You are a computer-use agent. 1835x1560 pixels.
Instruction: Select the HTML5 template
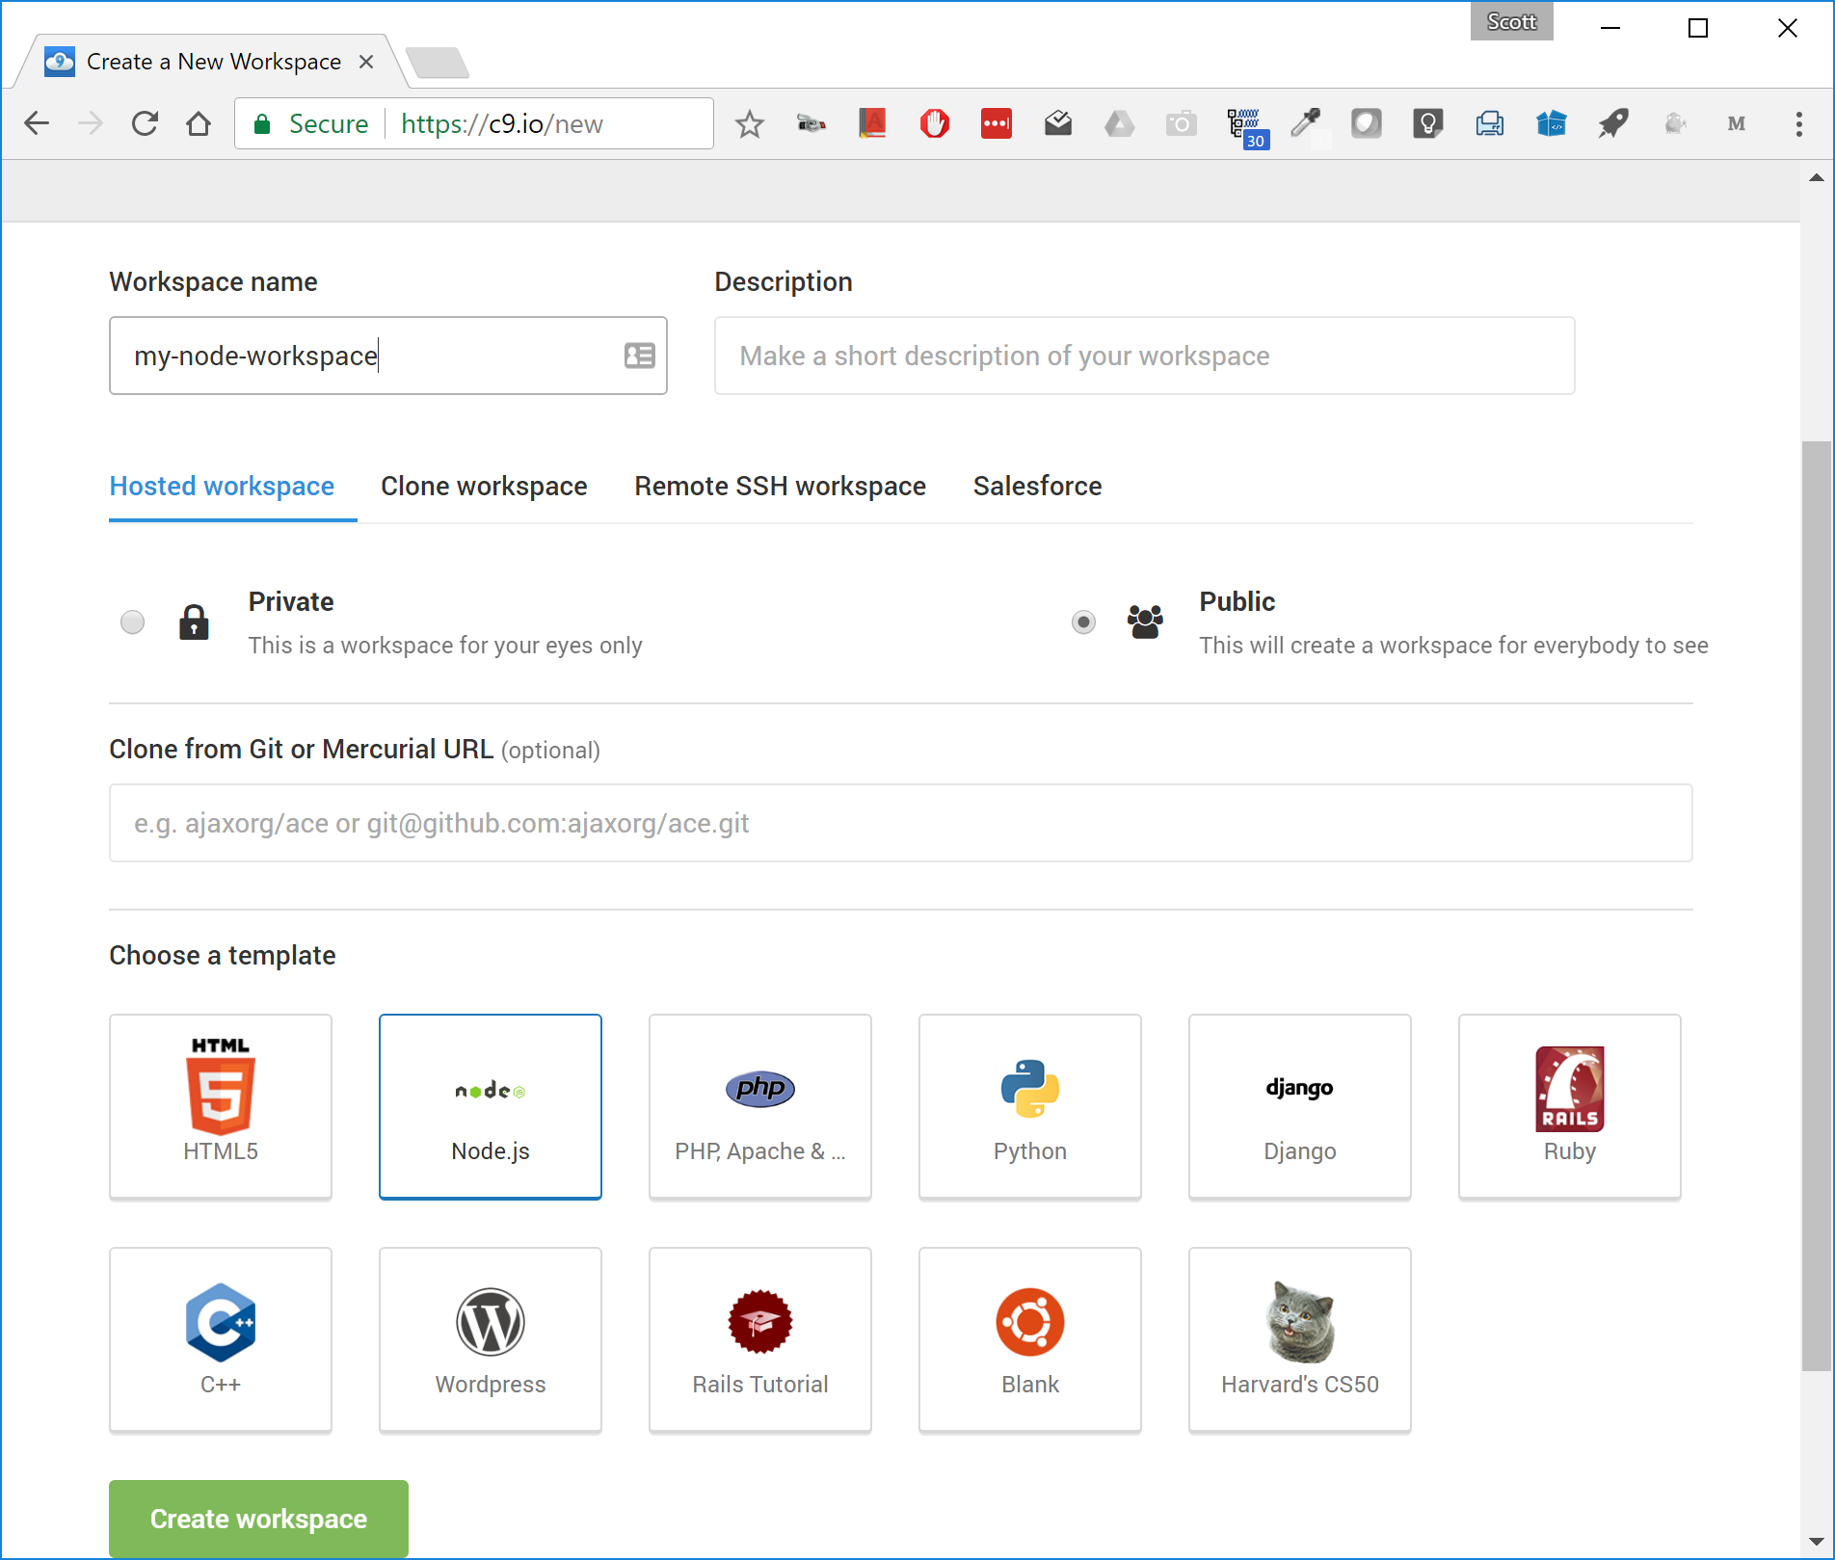(221, 1106)
